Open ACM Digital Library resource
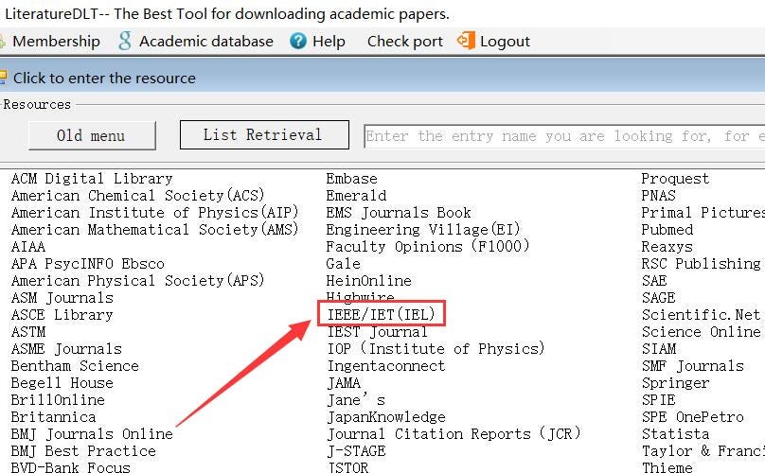Viewport: 765px width, 473px height. click(x=92, y=179)
